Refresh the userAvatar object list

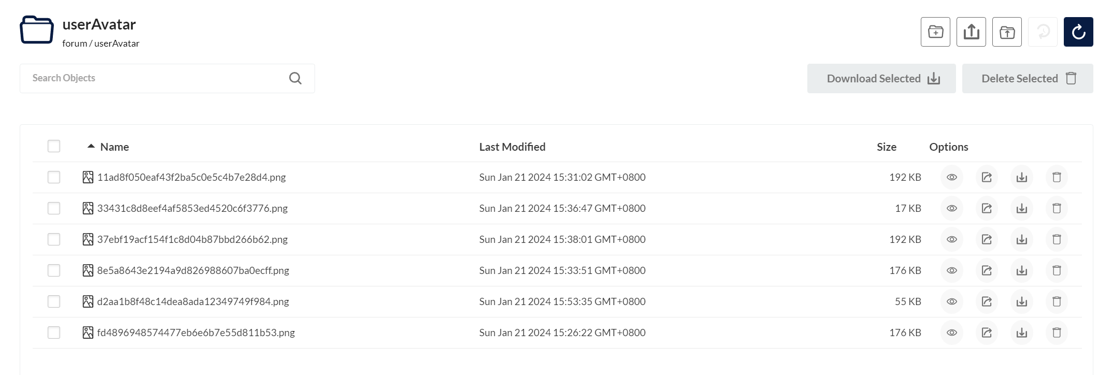coord(1078,32)
